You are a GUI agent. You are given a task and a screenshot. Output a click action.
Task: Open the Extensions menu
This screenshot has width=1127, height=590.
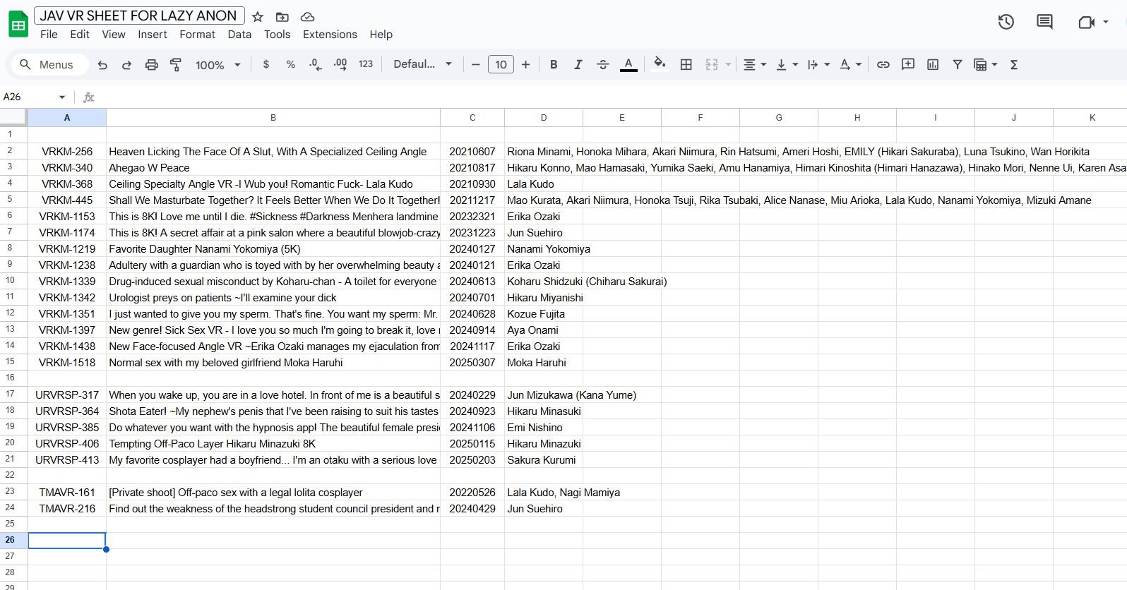coord(330,35)
